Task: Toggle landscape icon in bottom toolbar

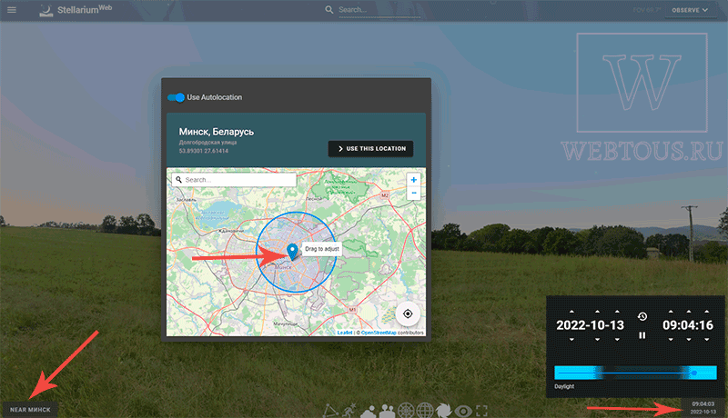Action: click(387, 411)
